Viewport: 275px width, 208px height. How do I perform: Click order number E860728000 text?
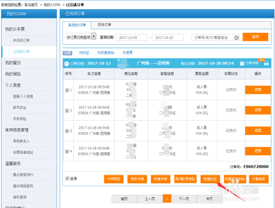(256, 167)
